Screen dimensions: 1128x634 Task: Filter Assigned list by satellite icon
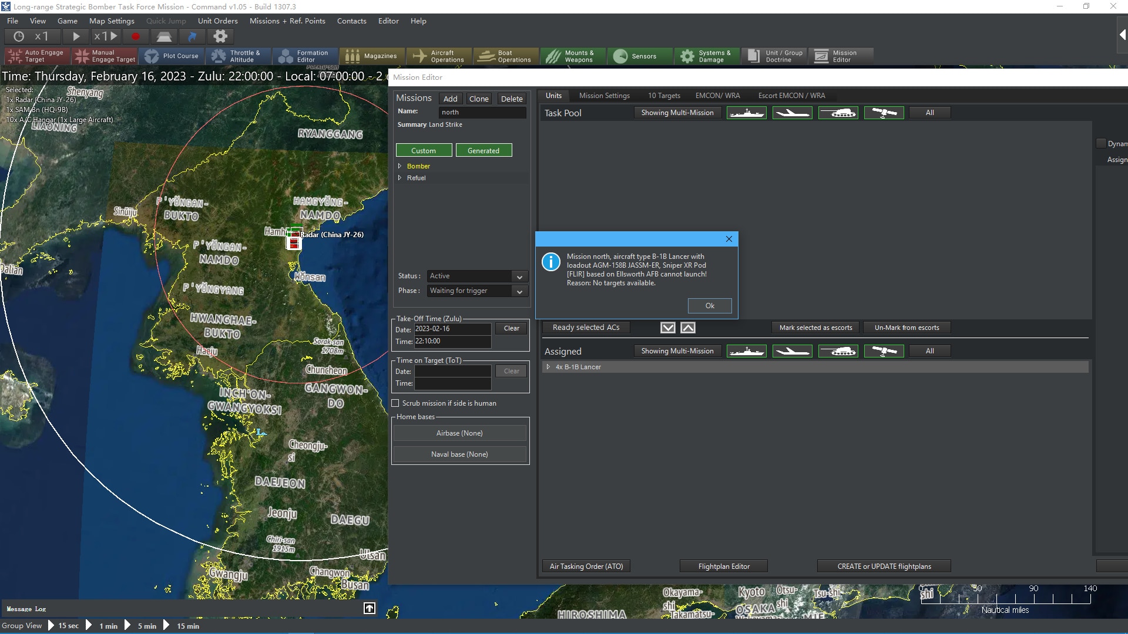point(884,351)
